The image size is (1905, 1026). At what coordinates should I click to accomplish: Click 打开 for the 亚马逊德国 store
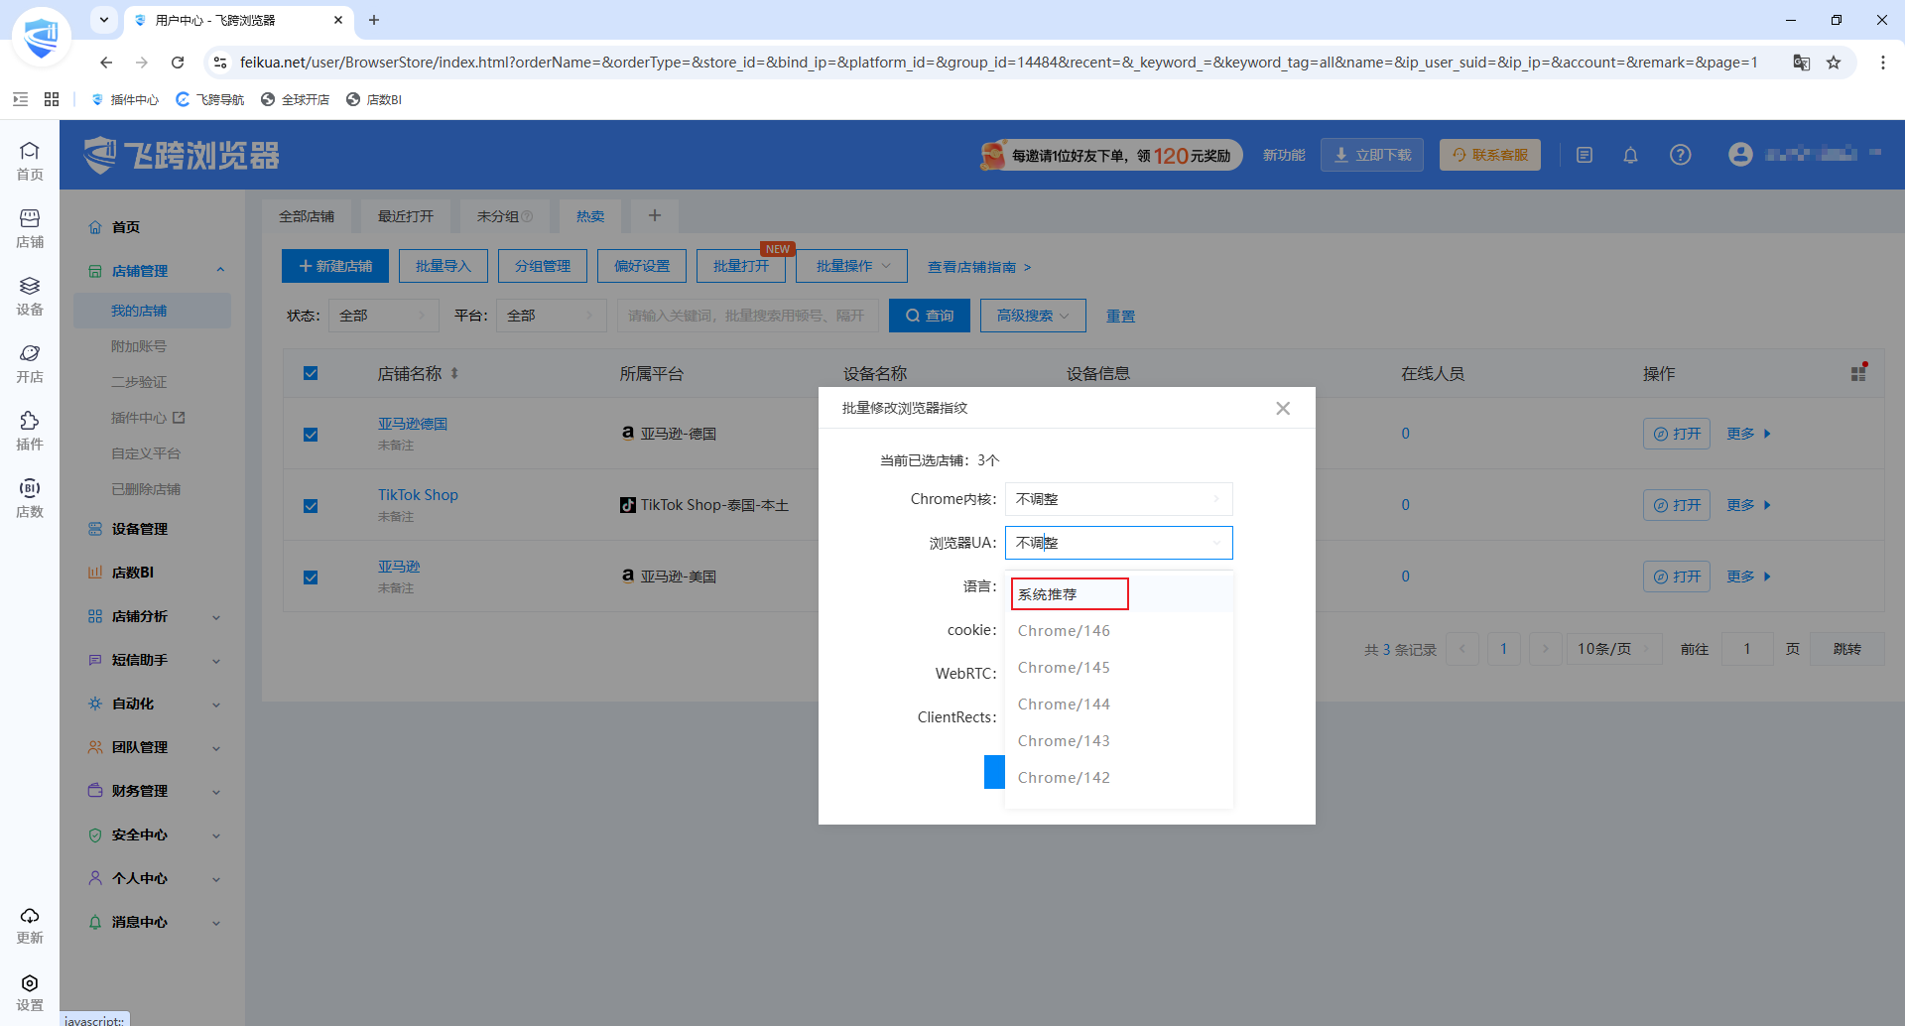click(x=1676, y=434)
